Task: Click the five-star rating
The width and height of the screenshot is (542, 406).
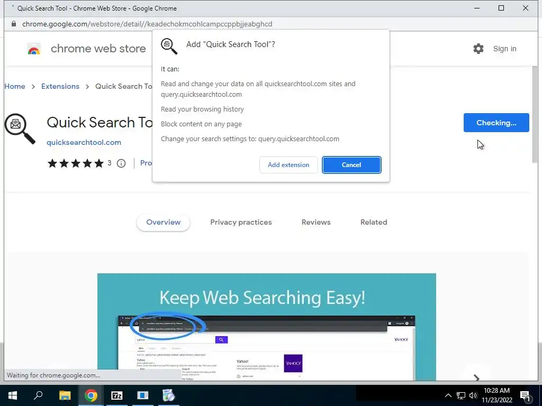Action: (75, 163)
